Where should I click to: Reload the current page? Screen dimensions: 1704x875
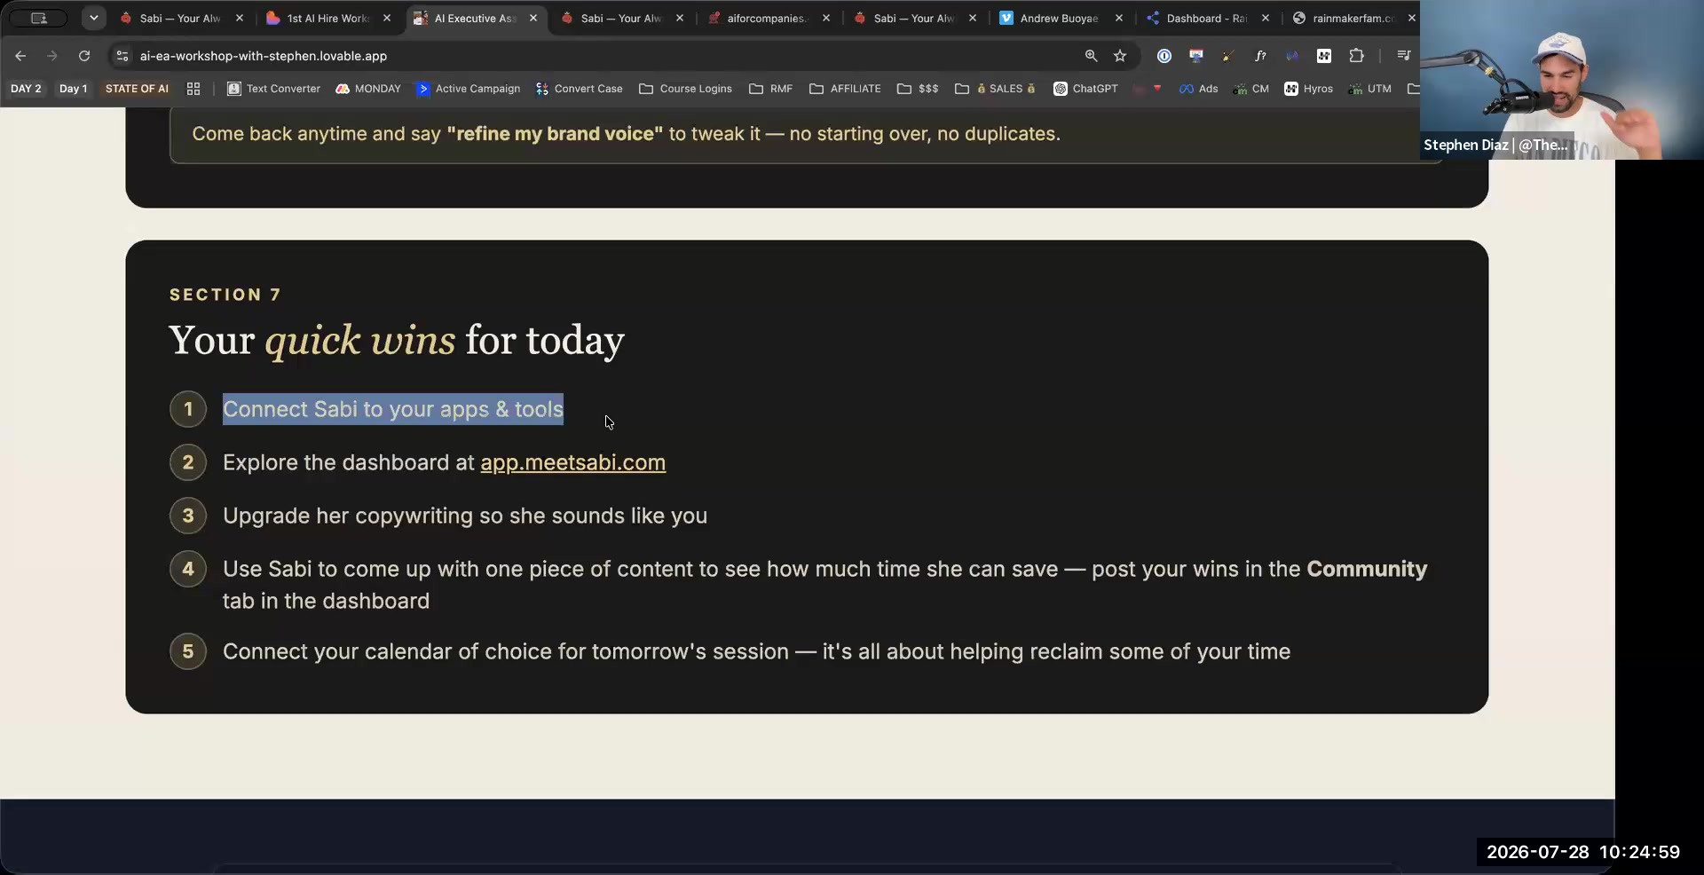point(84,56)
